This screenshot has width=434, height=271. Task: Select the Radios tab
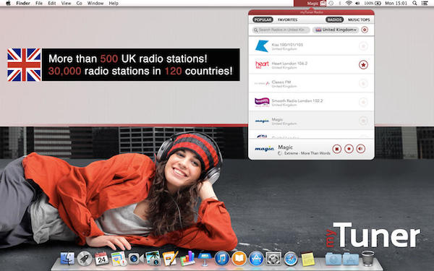[x=334, y=20]
